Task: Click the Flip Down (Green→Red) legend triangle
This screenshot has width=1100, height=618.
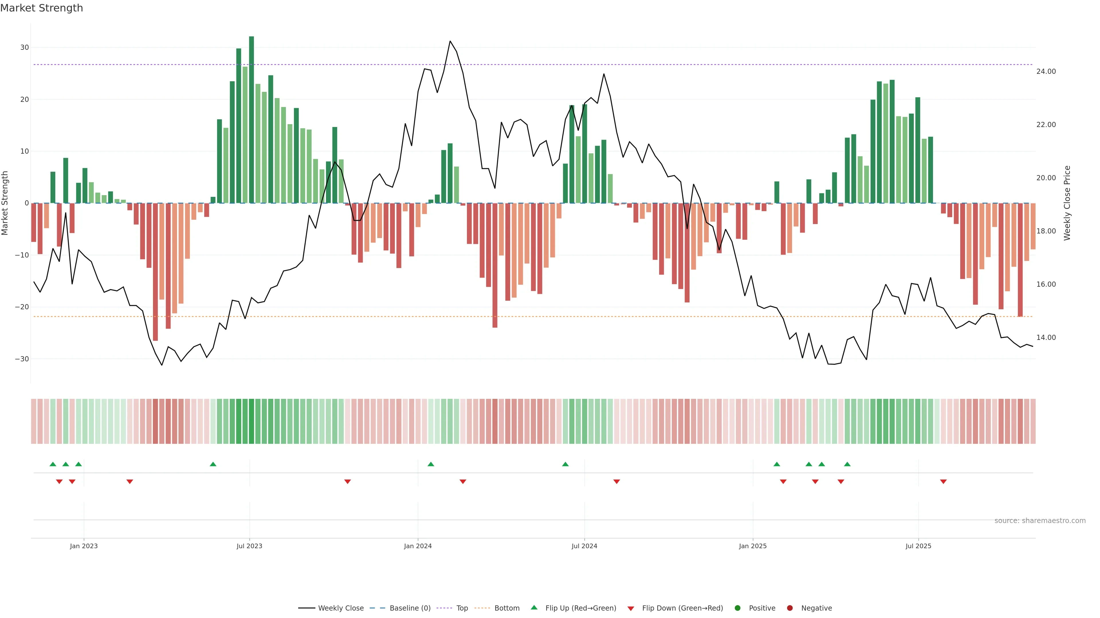Action: pos(631,609)
